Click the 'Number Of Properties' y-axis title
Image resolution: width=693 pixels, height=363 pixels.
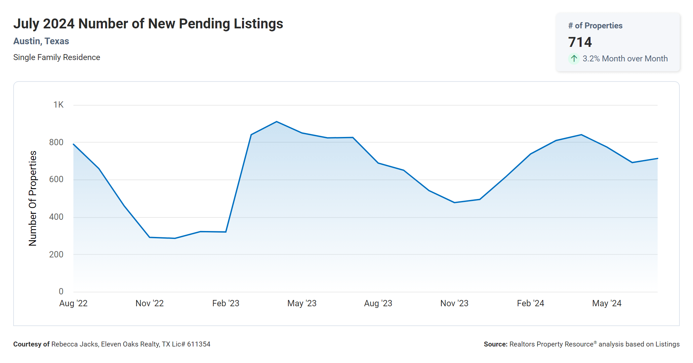pos(33,198)
